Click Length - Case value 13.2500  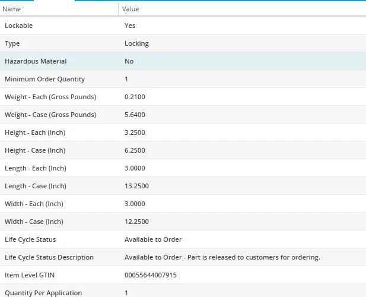click(136, 186)
